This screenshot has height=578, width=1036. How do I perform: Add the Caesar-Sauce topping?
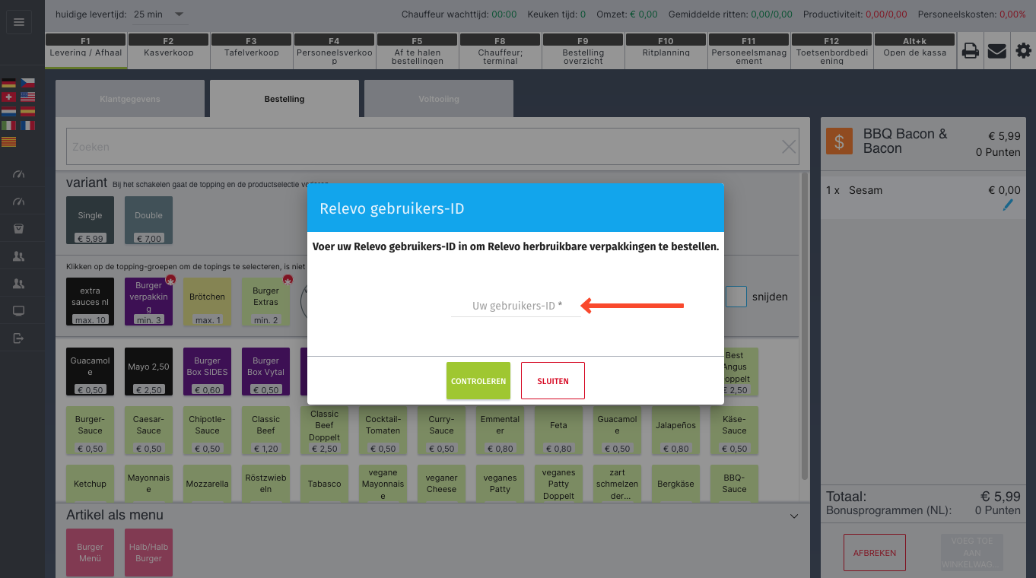tap(148, 430)
